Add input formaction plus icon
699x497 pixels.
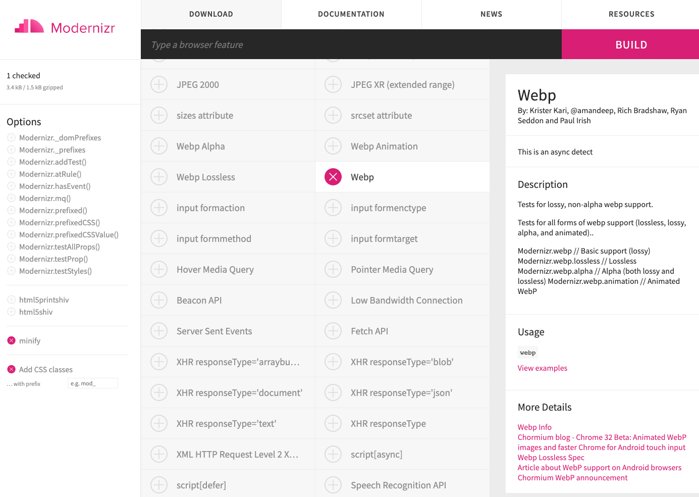159,208
